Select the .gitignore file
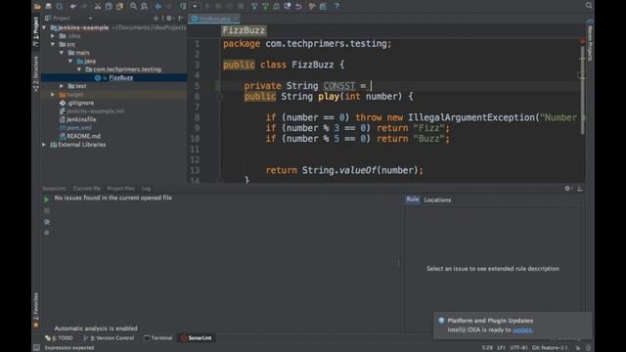Screen dimensions: 626x352 coord(80,103)
